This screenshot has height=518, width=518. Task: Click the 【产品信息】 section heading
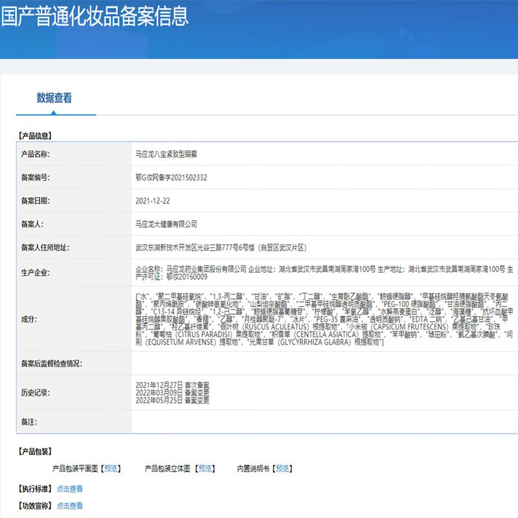(35, 136)
